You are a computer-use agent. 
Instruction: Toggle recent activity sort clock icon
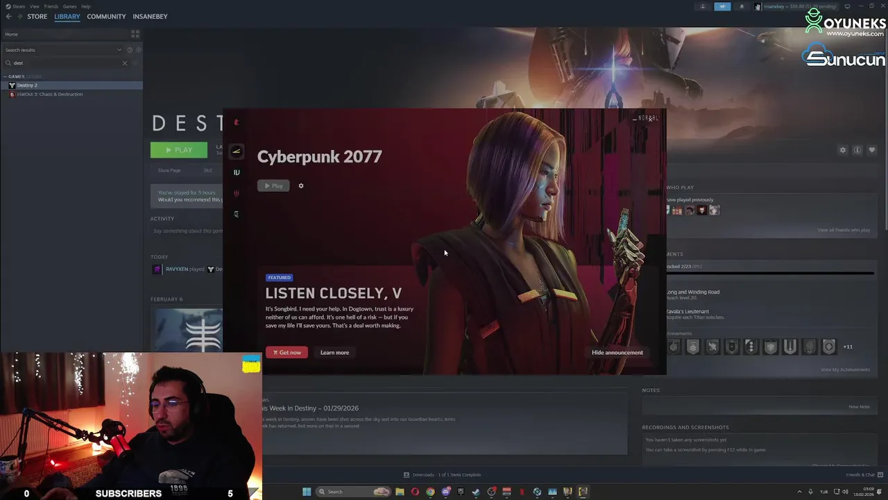tap(129, 50)
